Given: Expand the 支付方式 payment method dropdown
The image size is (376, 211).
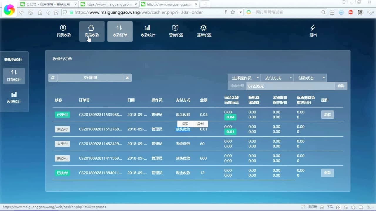Looking at the screenshot, I should tap(276, 78).
